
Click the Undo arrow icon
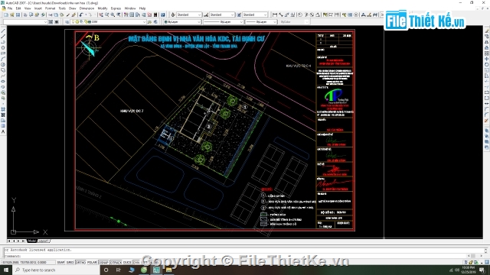[81, 15]
